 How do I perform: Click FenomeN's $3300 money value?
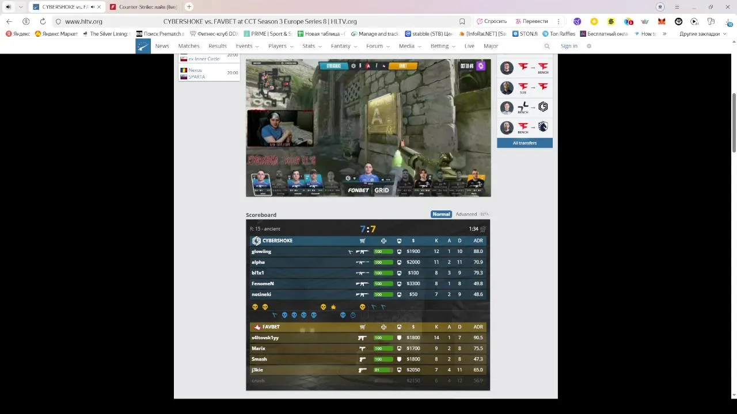tap(413, 284)
